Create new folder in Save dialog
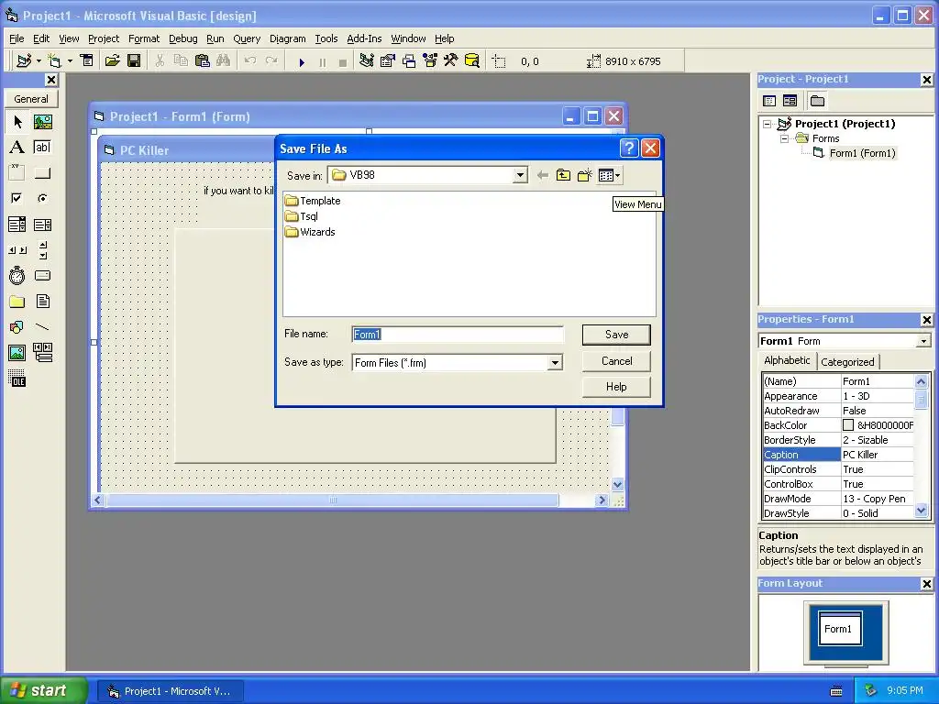Image resolution: width=939 pixels, height=704 pixels. [584, 175]
